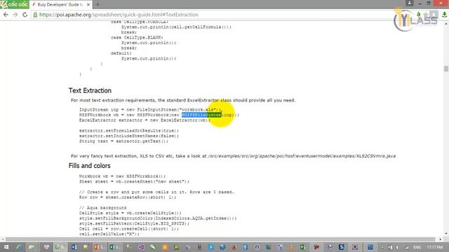449x252 pixels.
Task: Click 'extractor.setIncludeSheetNames(false);' code line
Action: (x=129, y=136)
